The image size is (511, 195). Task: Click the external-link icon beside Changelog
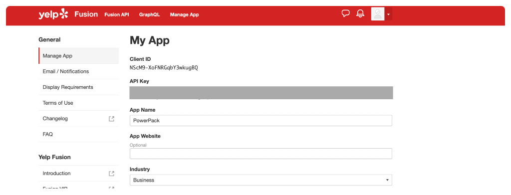111,119
